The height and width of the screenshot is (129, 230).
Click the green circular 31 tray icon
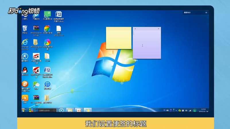195,110
